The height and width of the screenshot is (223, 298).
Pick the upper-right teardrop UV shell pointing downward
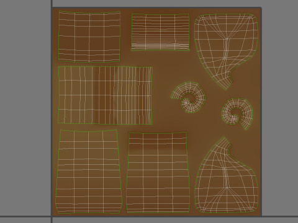pyautogui.click(x=226, y=51)
